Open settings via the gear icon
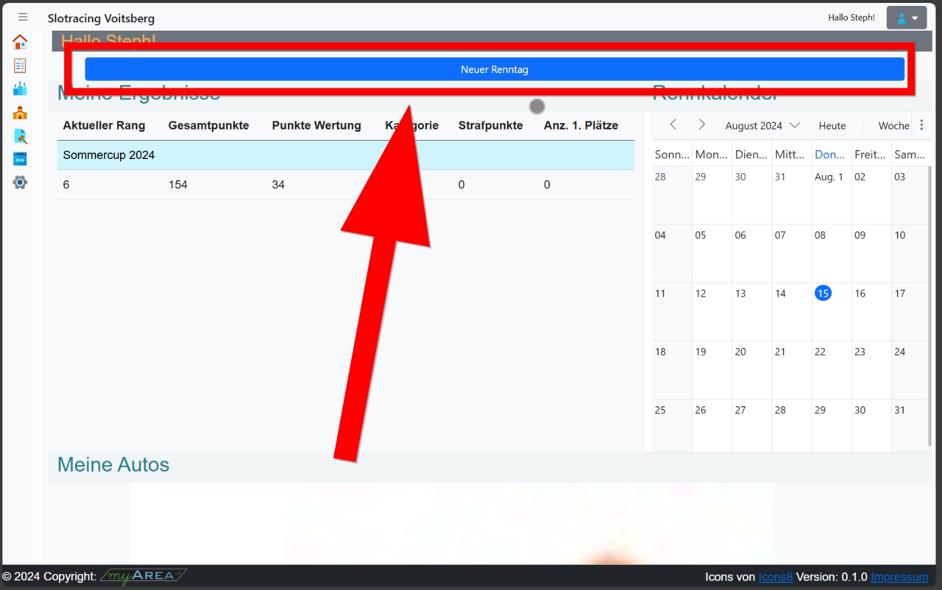This screenshot has width=942, height=590. point(20,183)
